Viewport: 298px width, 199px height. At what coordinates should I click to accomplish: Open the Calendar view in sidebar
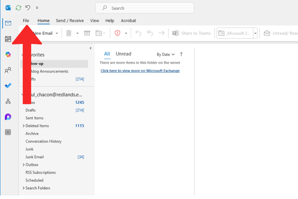[8, 39]
